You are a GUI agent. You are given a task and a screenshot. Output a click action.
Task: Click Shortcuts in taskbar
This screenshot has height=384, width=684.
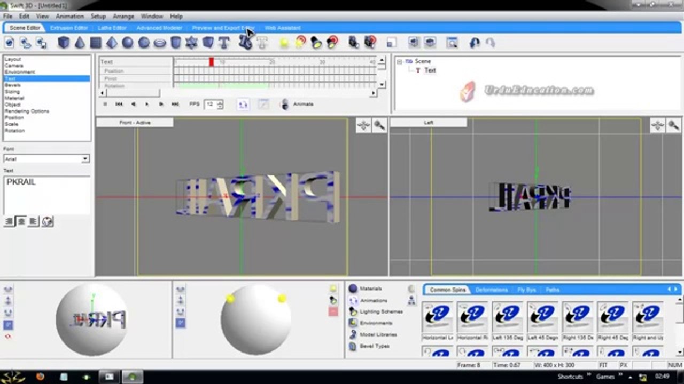(x=570, y=377)
